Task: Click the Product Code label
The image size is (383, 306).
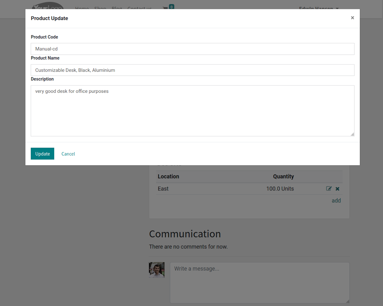Action: [x=44, y=37]
